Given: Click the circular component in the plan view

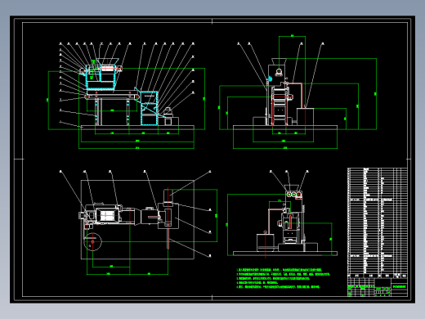Looking at the screenshot, I should tap(92, 241).
